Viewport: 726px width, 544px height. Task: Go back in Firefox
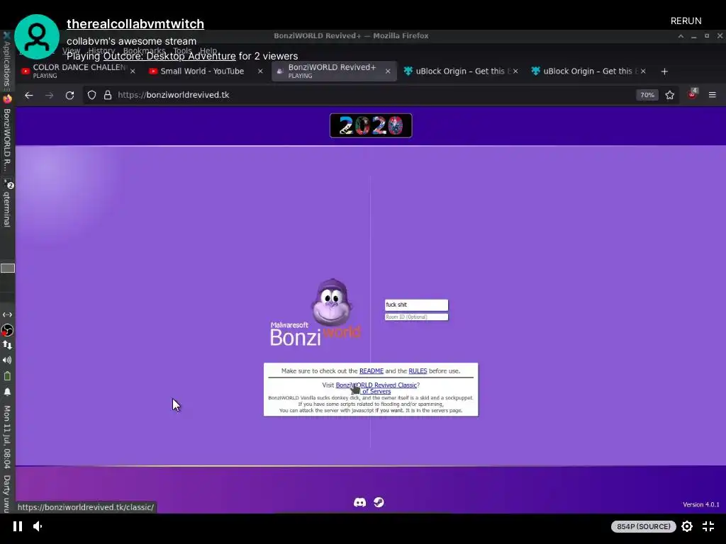coord(28,95)
